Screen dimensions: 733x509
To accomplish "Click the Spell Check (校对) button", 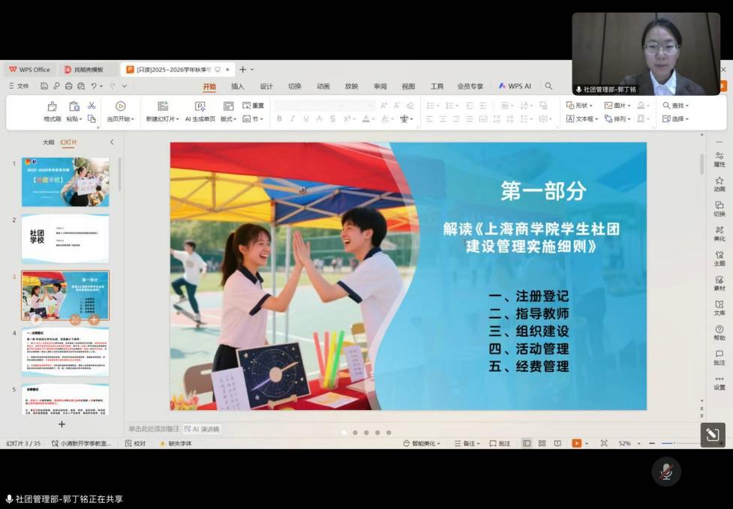I will (x=136, y=444).
